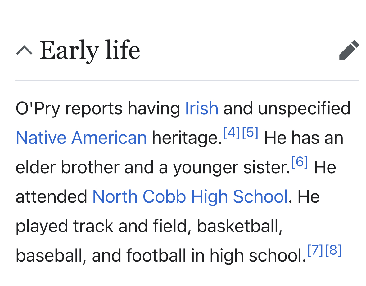Click the word basketball in the paragraph
366x286 pixels.
(x=239, y=226)
